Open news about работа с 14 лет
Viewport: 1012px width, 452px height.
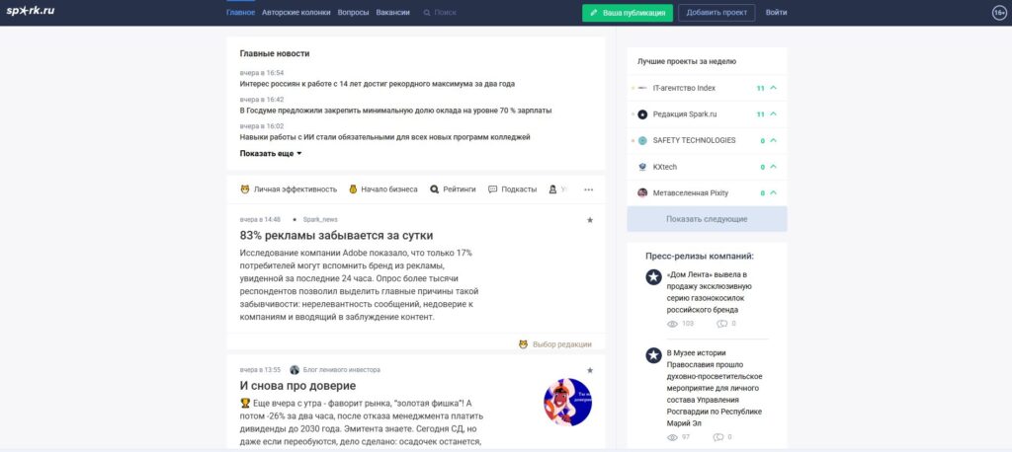click(377, 84)
